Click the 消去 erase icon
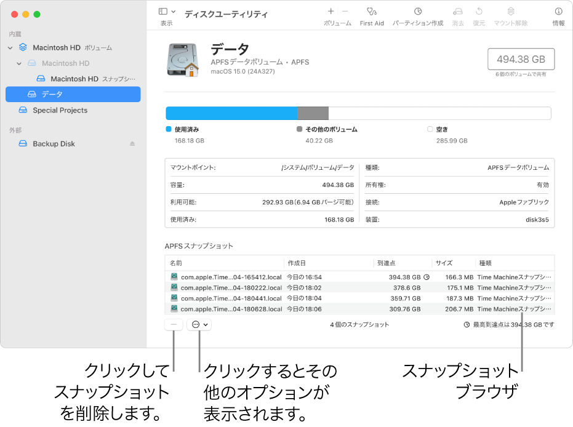Viewport: 573px width, 427px height. click(x=457, y=12)
